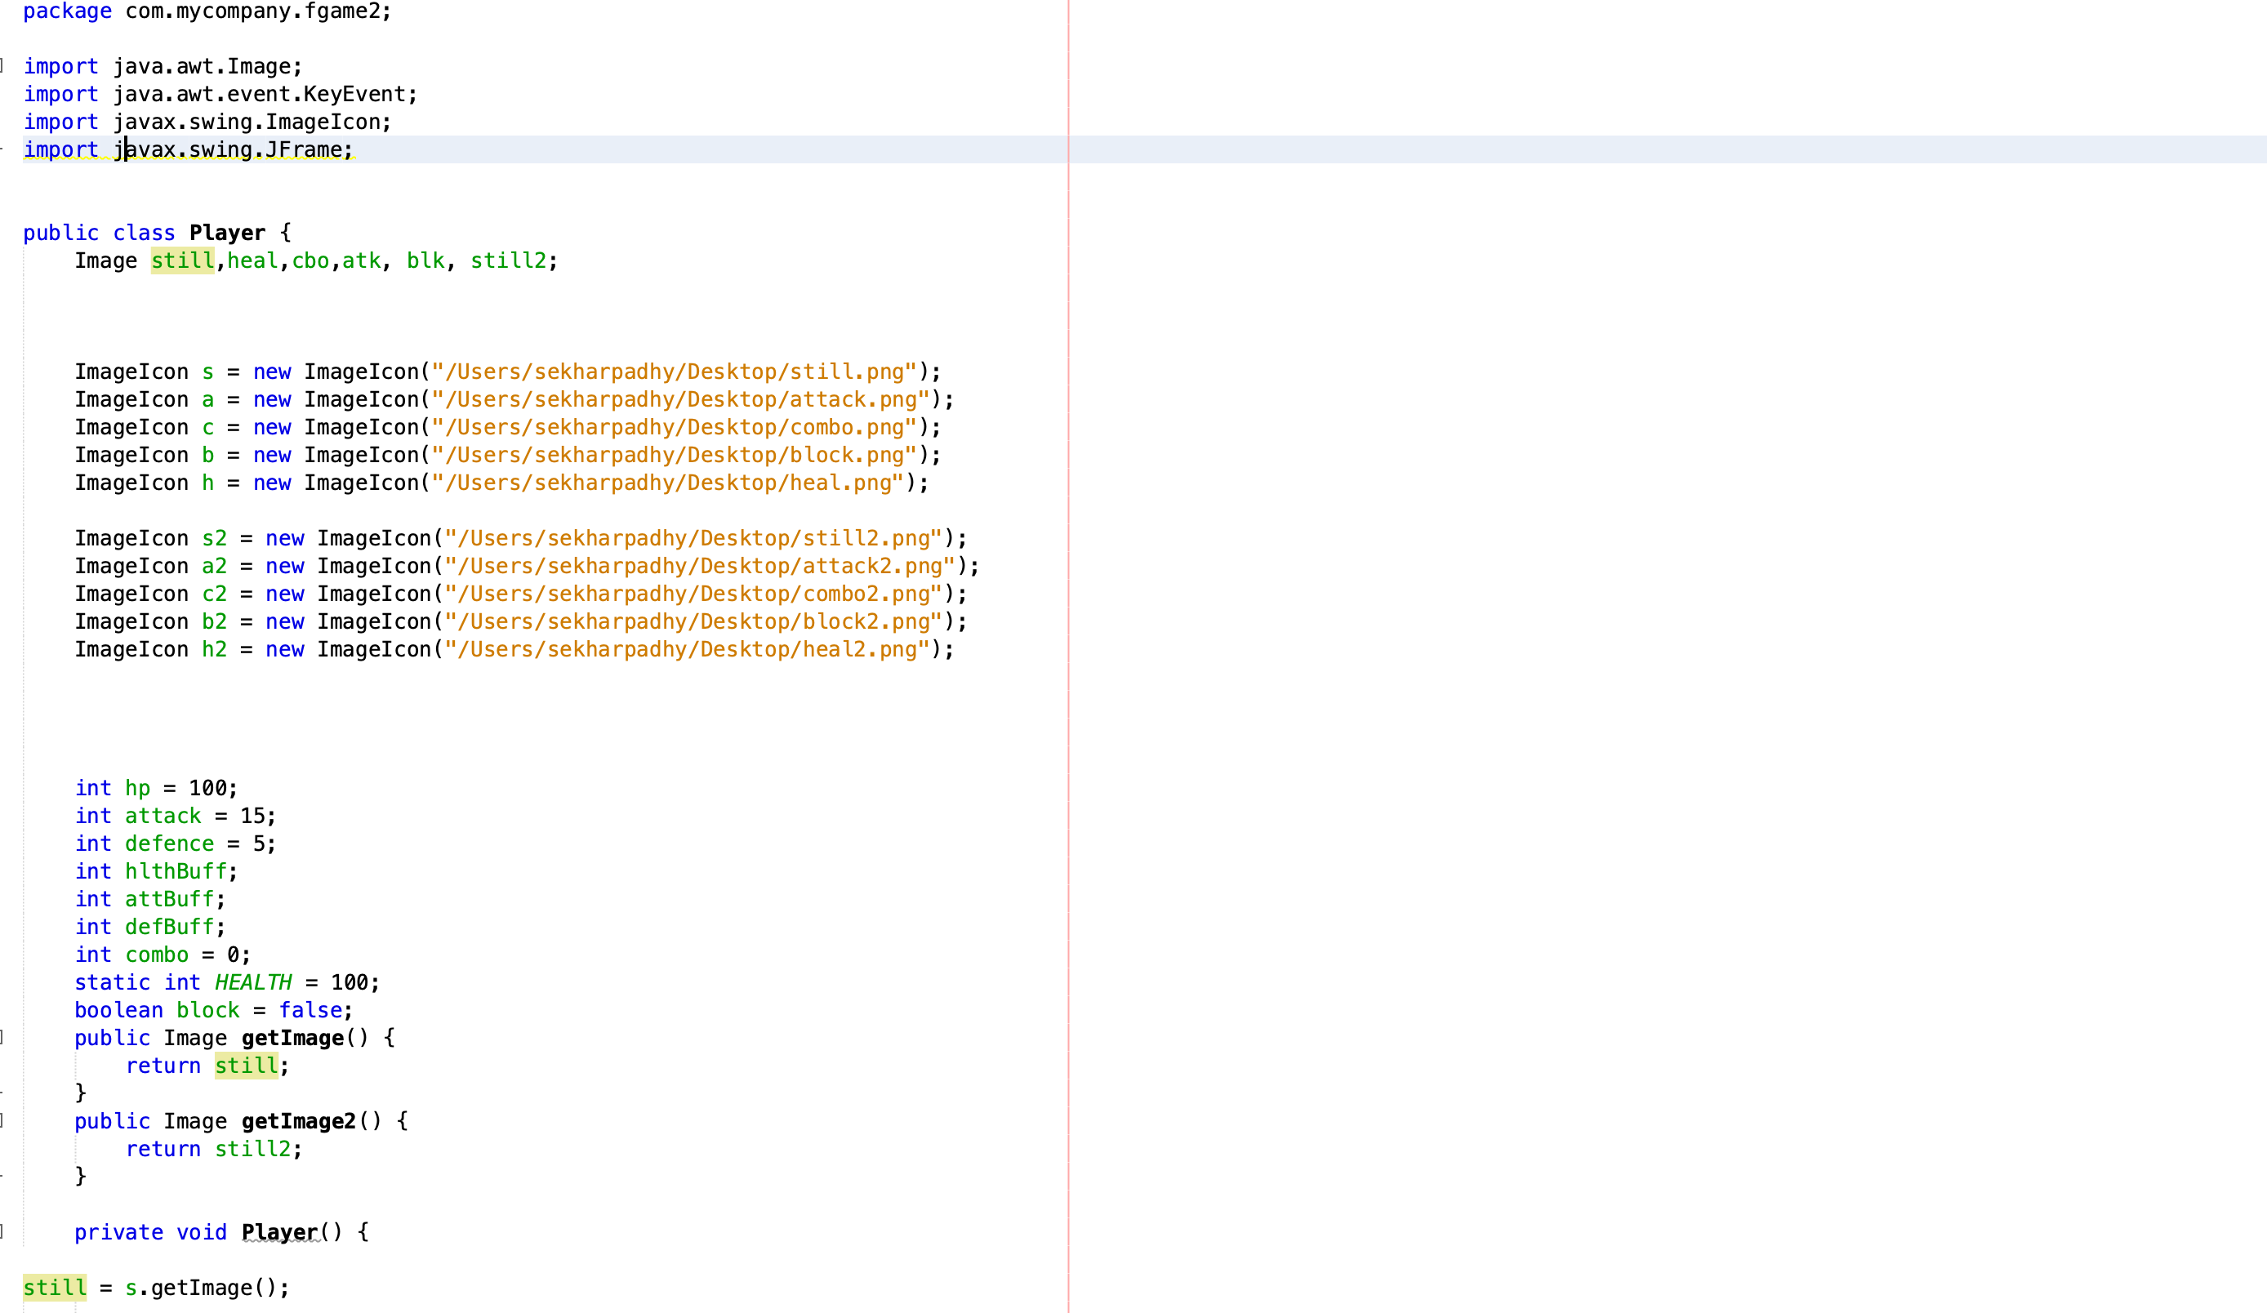The image size is (2267, 1313).
Task: Click the highlighted 'still' in return statement
Action: (246, 1066)
